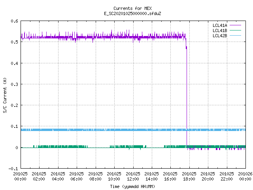The height and width of the screenshot is (190, 253).
Task: Click the LCL41B legend label
Action: coord(220,30)
